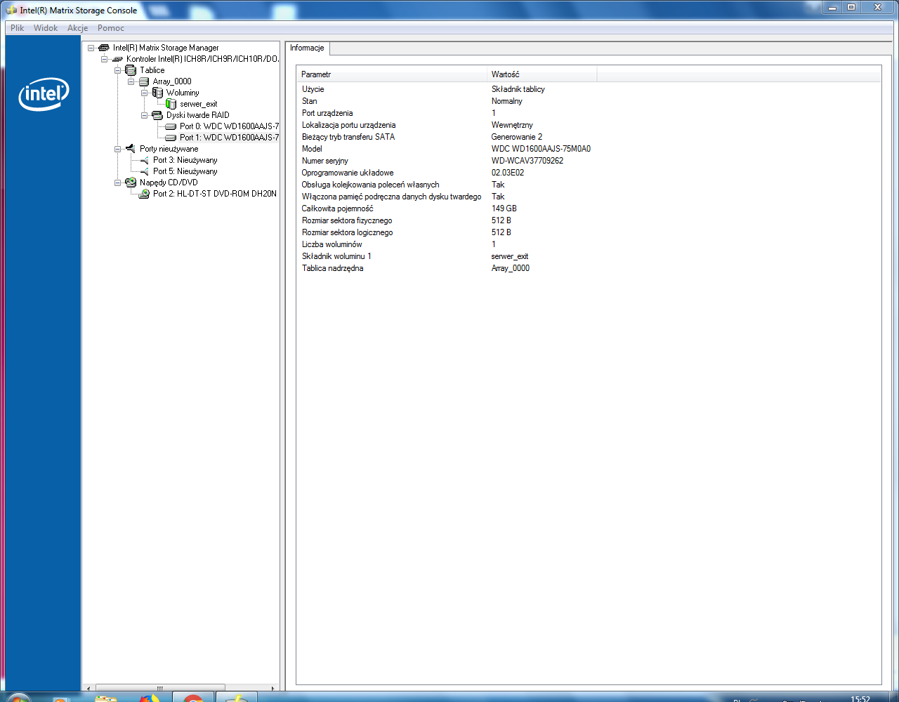Select Port 0: WDC WD1600AAJS drive
The width and height of the screenshot is (899, 702).
point(229,126)
